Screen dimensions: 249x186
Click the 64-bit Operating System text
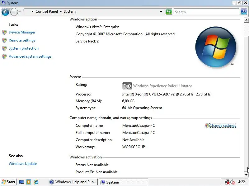pyautogui.click(x=142, y=108)
